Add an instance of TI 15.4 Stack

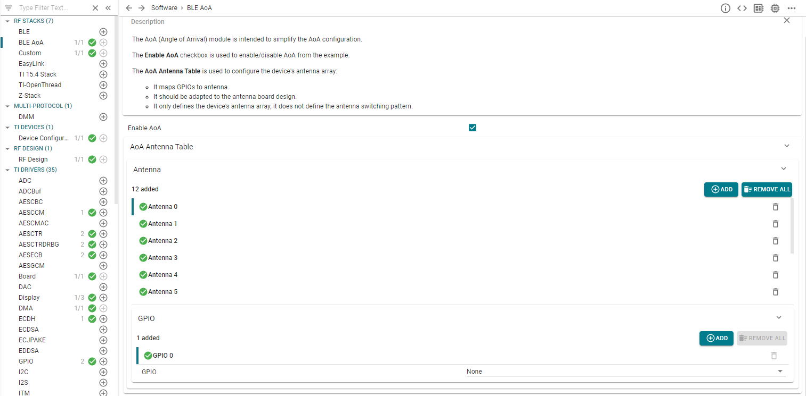[103, 74]
